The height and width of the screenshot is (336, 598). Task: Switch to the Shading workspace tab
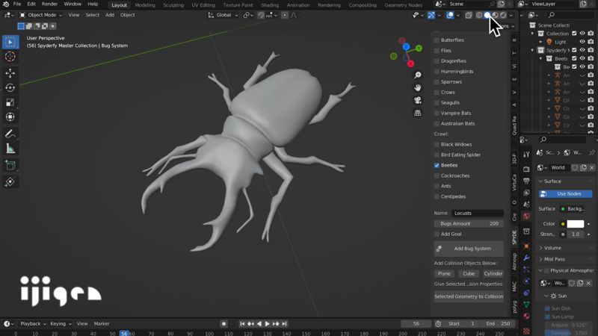[270, 5]
